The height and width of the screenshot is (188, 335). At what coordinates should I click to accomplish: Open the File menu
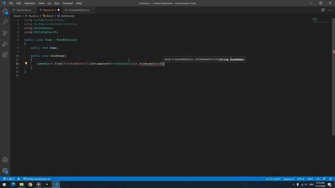pos(11,3)
